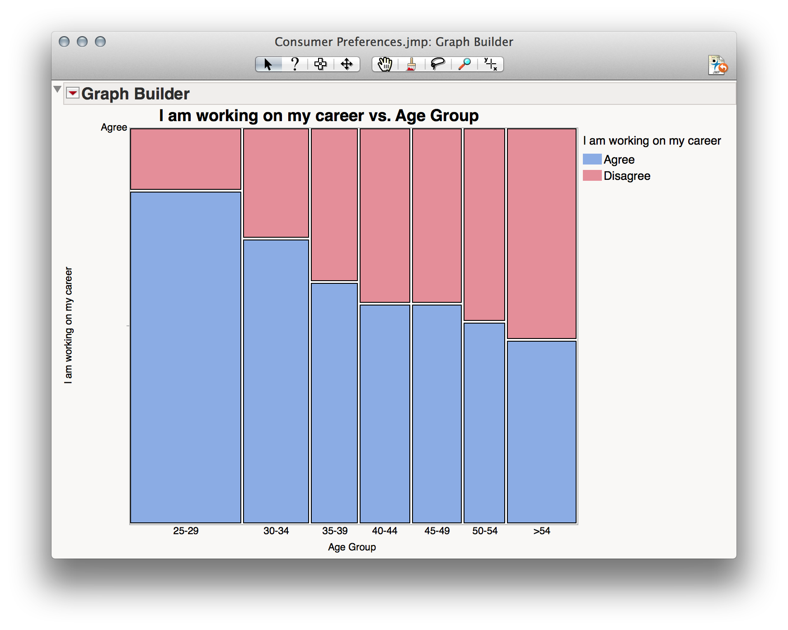The image size is (788, 630).
Task: Select the Grabber hand tool
Action: (384, 65)
